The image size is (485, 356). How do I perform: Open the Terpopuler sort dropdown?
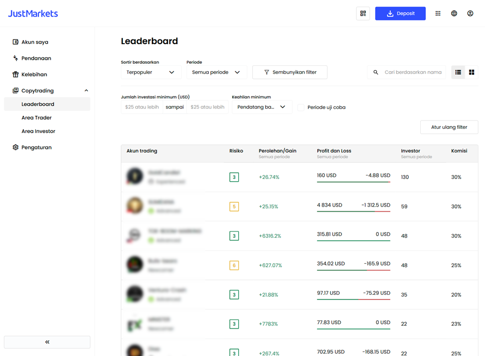pyautogui.click(x=151, y=72)
